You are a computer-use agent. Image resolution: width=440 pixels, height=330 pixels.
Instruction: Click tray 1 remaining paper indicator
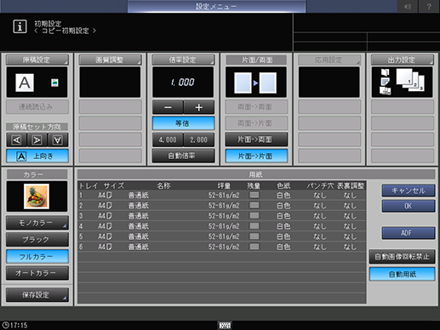tap(254, 195)
